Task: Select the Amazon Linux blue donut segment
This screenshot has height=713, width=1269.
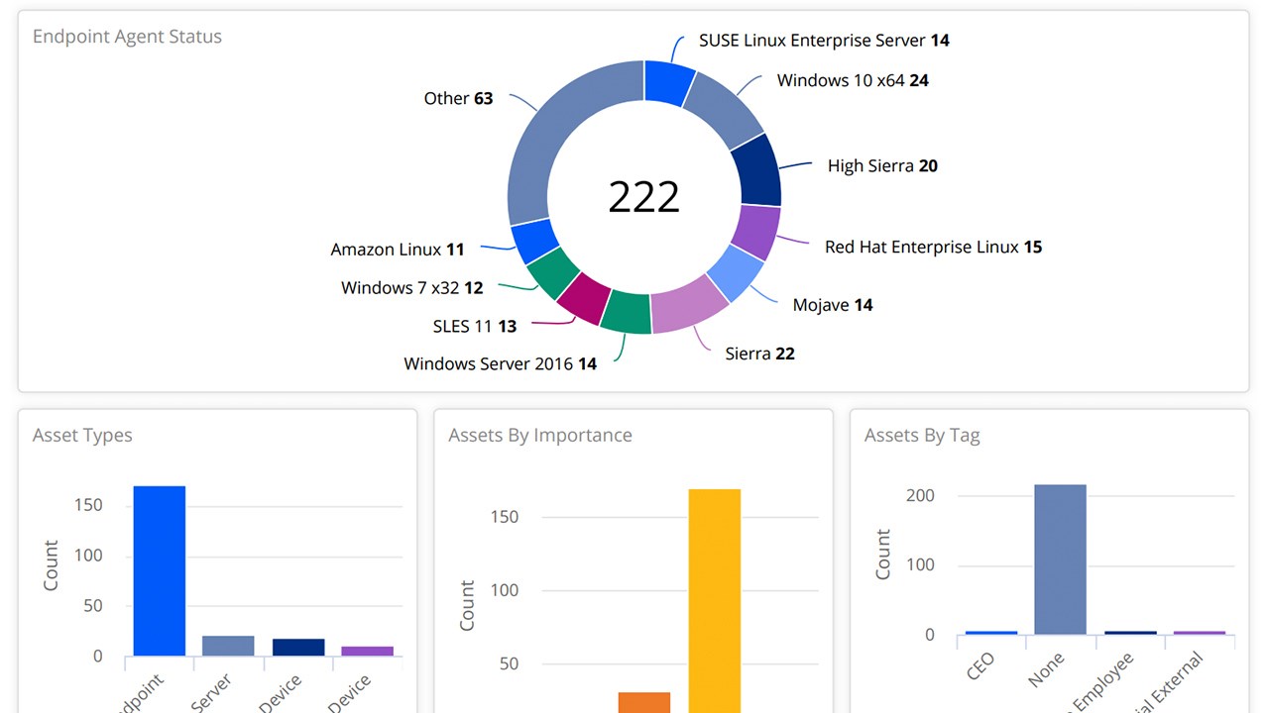Action: 533,241
